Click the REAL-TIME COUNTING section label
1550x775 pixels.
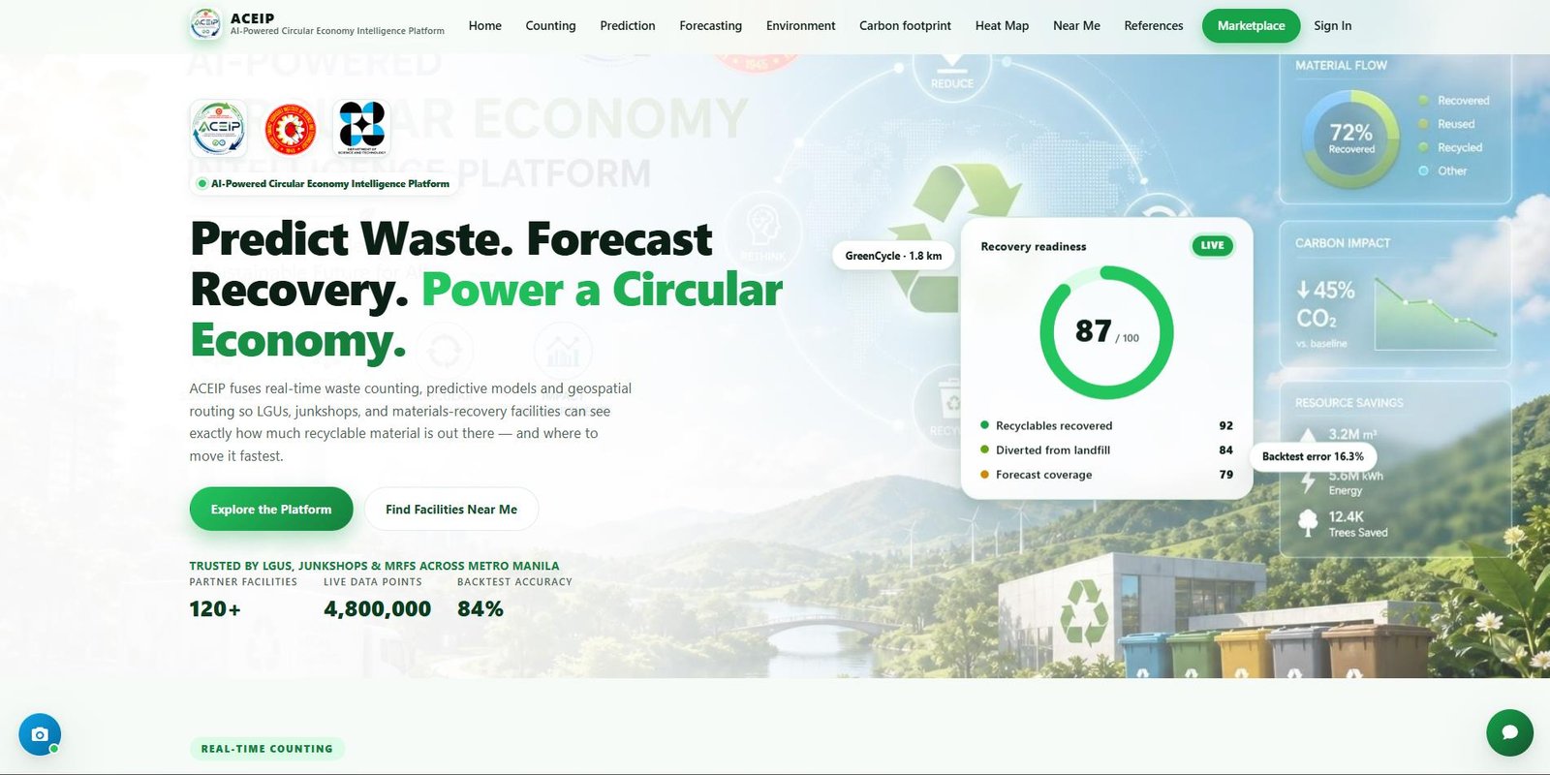click(267, 749)
